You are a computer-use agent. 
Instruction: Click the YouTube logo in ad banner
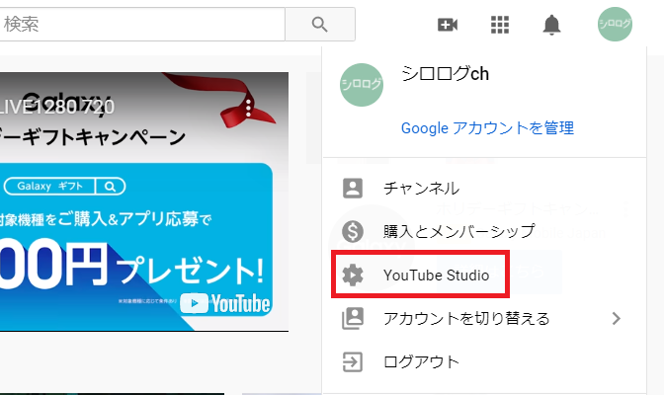[225, 303]
